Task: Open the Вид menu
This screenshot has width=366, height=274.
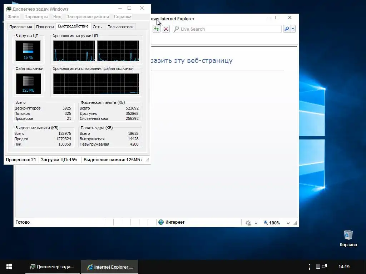Action: click(x=57, y=16)
